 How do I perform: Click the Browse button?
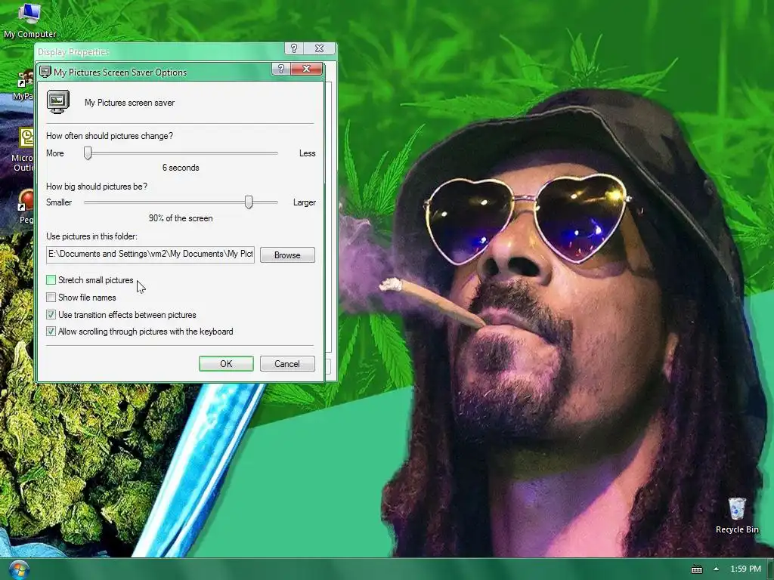click(x=287, y=255)
